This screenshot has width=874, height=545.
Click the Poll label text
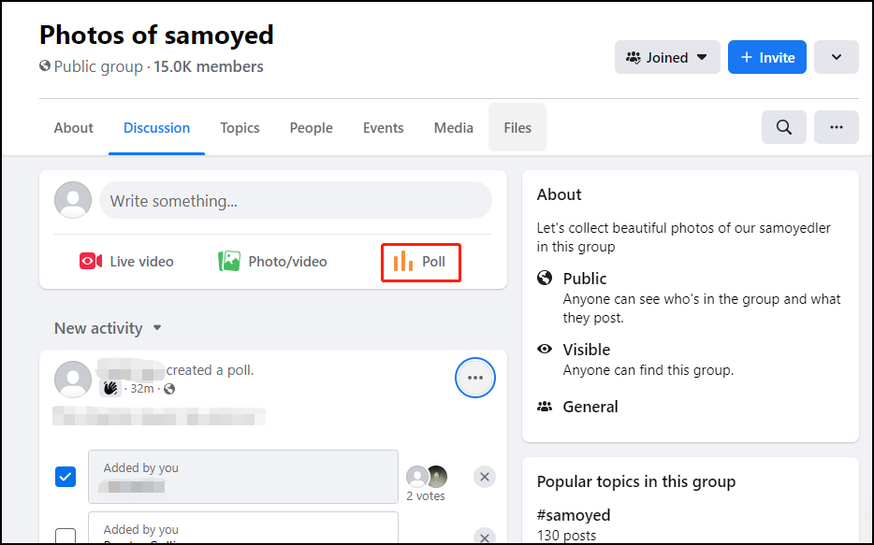click(433, 261)
